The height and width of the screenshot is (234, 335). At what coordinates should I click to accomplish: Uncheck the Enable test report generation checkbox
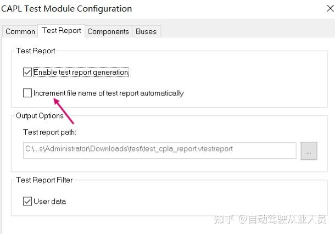tap(27, 72)
